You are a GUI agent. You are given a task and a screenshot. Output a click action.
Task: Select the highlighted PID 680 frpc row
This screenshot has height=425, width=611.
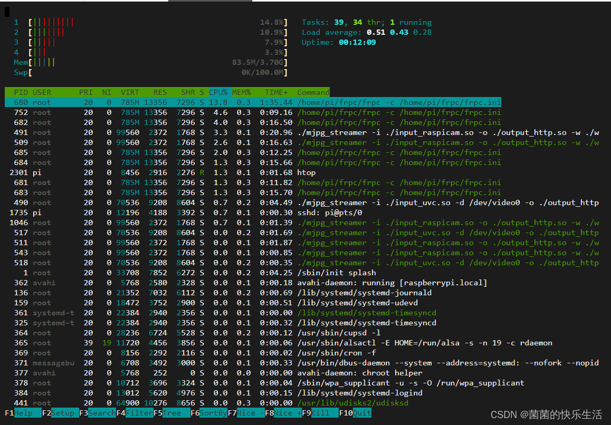(253, 102)
